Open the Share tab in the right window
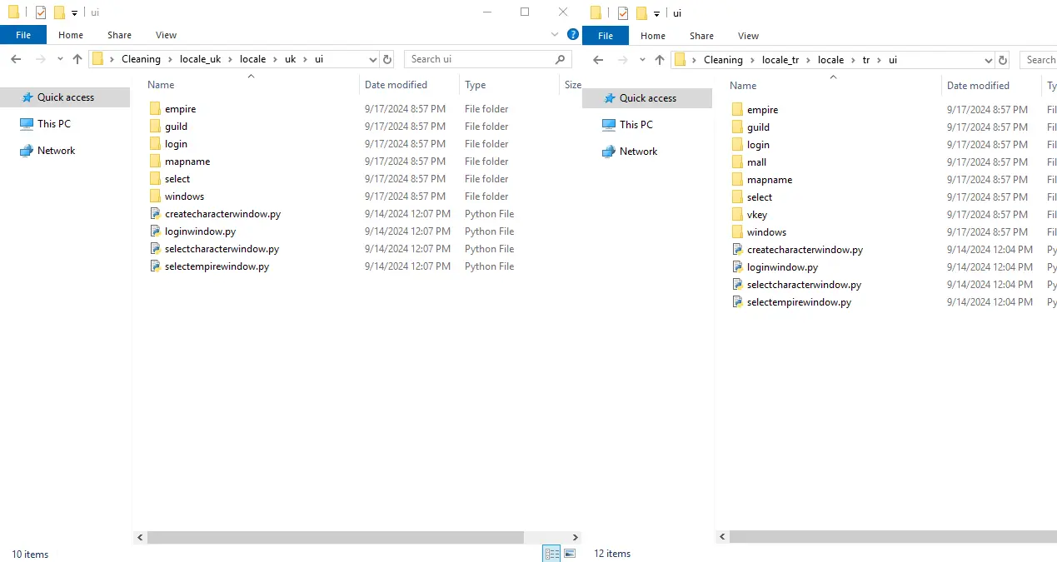 (x=701, y=36)
